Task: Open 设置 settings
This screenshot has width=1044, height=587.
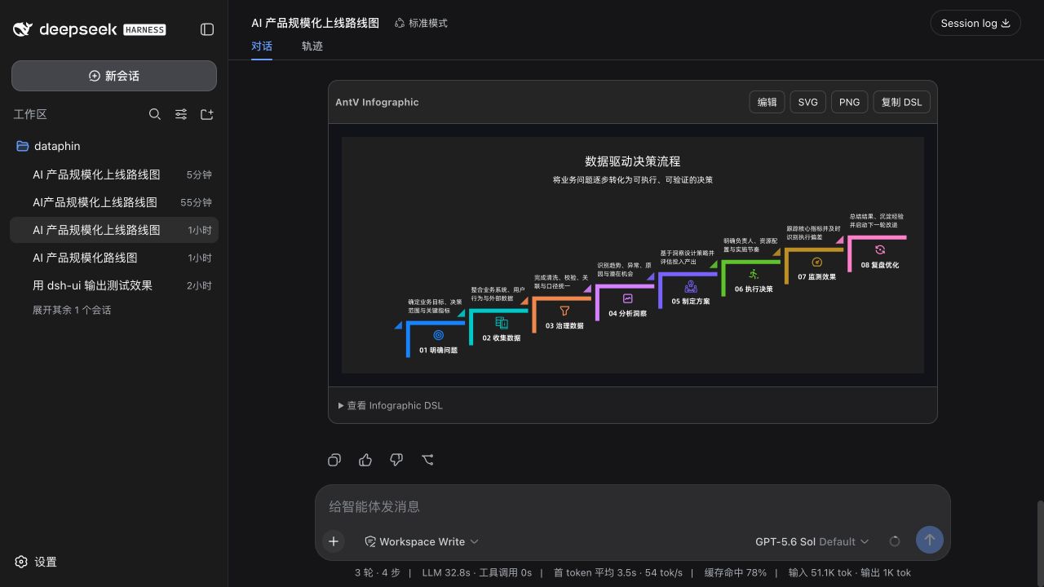Action: 36,562
